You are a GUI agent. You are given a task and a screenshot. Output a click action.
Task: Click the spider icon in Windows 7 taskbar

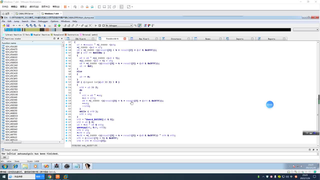point(56,166)
